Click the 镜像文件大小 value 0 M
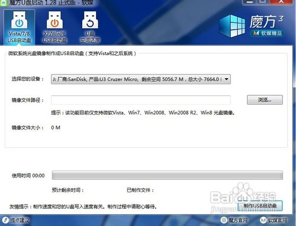This screenshot has width=296, height=226. click(56, 128)
